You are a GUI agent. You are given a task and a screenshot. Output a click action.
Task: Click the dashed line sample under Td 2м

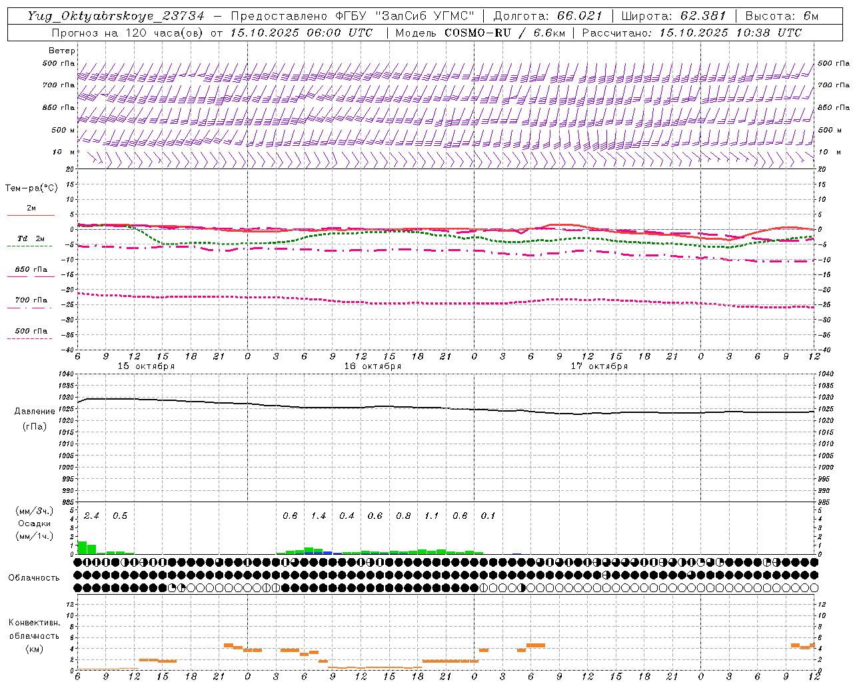point(29,246)
